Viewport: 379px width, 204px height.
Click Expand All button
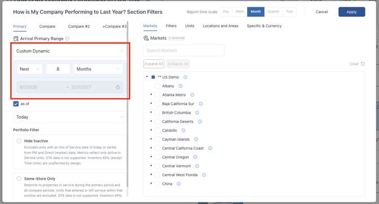154,64
